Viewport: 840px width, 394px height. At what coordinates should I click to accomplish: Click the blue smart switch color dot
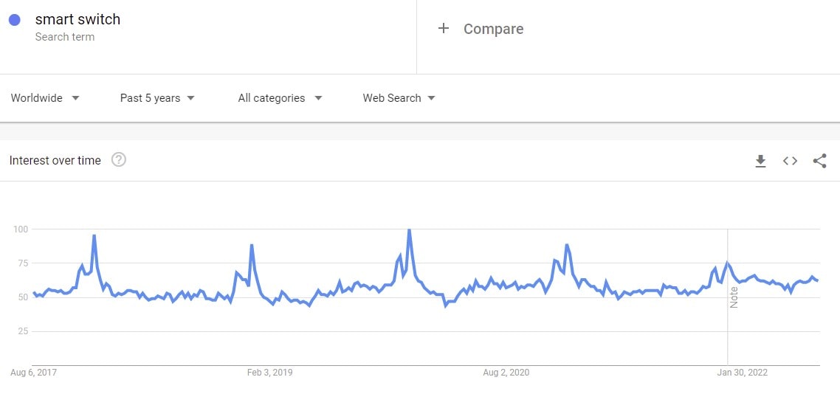tap(15, 20)
